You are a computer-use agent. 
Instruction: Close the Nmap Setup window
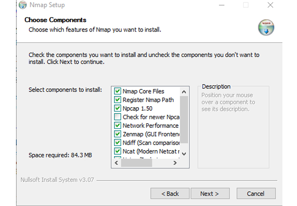click(x=270, y=5)
